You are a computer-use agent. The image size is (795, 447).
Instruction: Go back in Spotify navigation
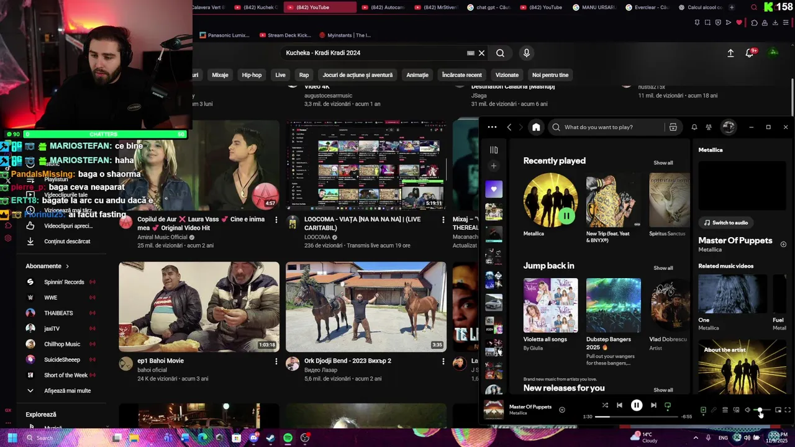coord(509,127)
